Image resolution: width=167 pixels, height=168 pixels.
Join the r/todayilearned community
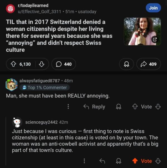[x=153, y=8]
